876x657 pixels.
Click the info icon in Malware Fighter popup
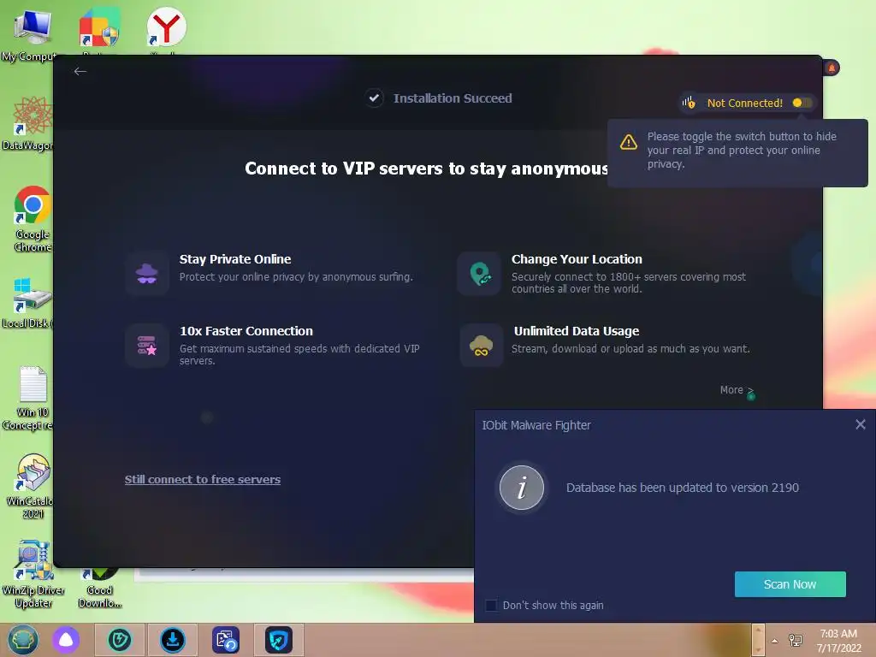(522, 488)
